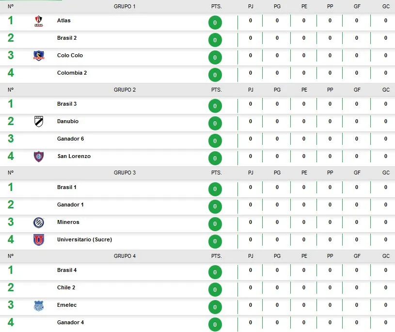Select the GRUPO 1 header

125,7
